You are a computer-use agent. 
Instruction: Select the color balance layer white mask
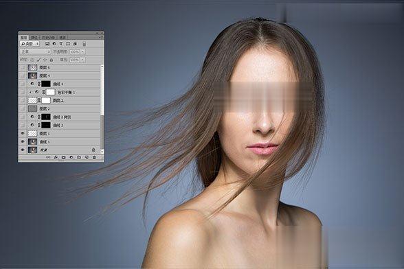point(51,92)
